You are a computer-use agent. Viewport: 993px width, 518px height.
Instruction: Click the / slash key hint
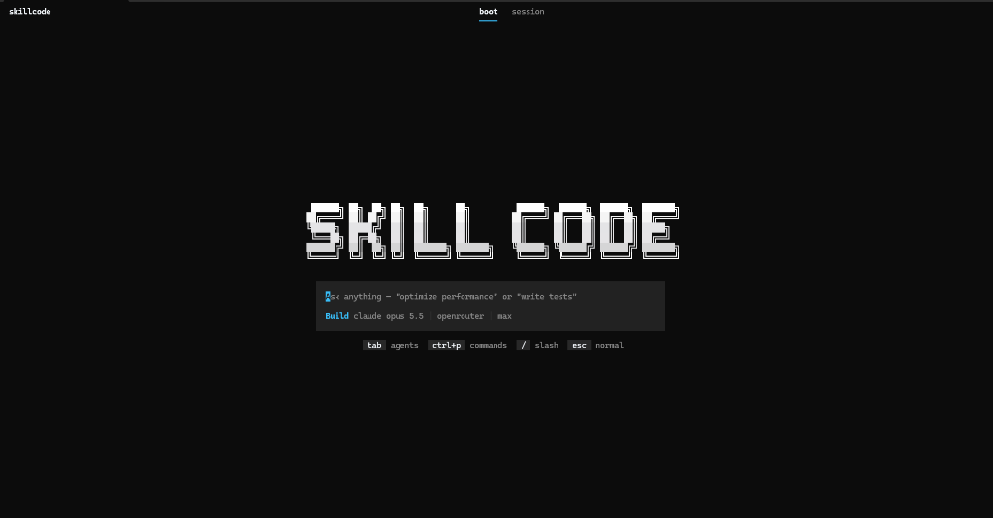point(523,345)
